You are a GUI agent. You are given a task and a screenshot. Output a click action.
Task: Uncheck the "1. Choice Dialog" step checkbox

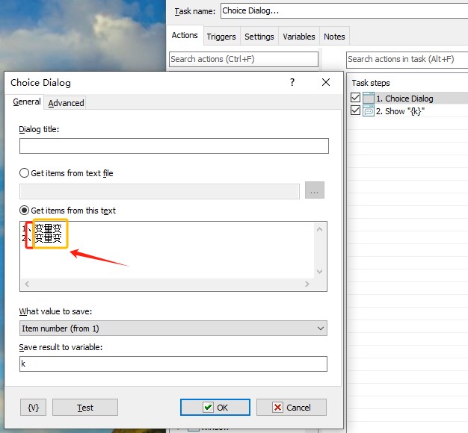[x=355, y=98]
